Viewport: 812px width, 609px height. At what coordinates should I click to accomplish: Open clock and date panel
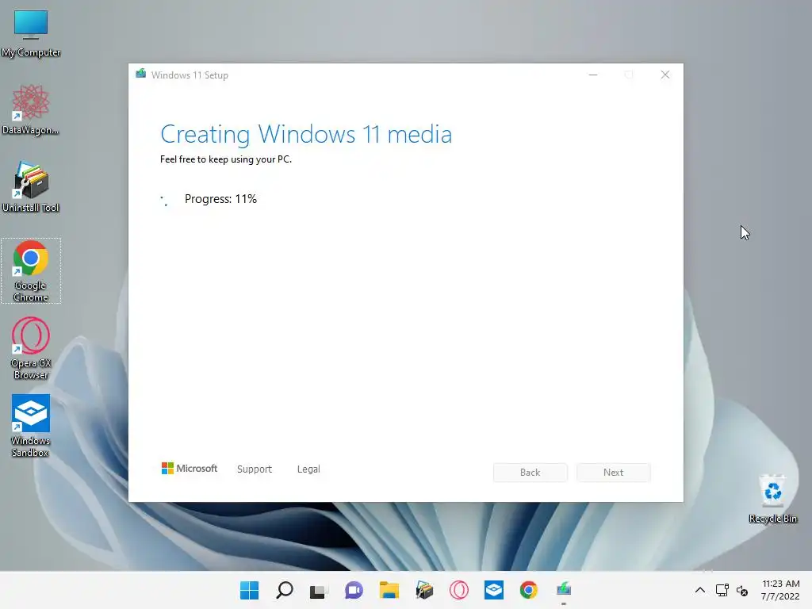tap(780, 590)
